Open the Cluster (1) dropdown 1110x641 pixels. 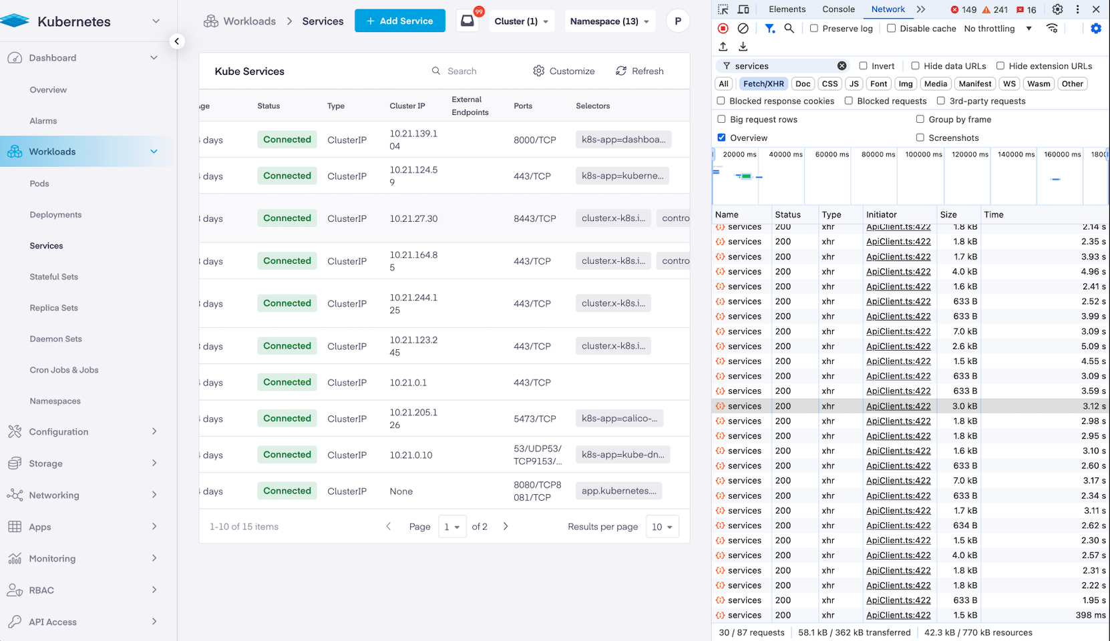click(521, 21)
